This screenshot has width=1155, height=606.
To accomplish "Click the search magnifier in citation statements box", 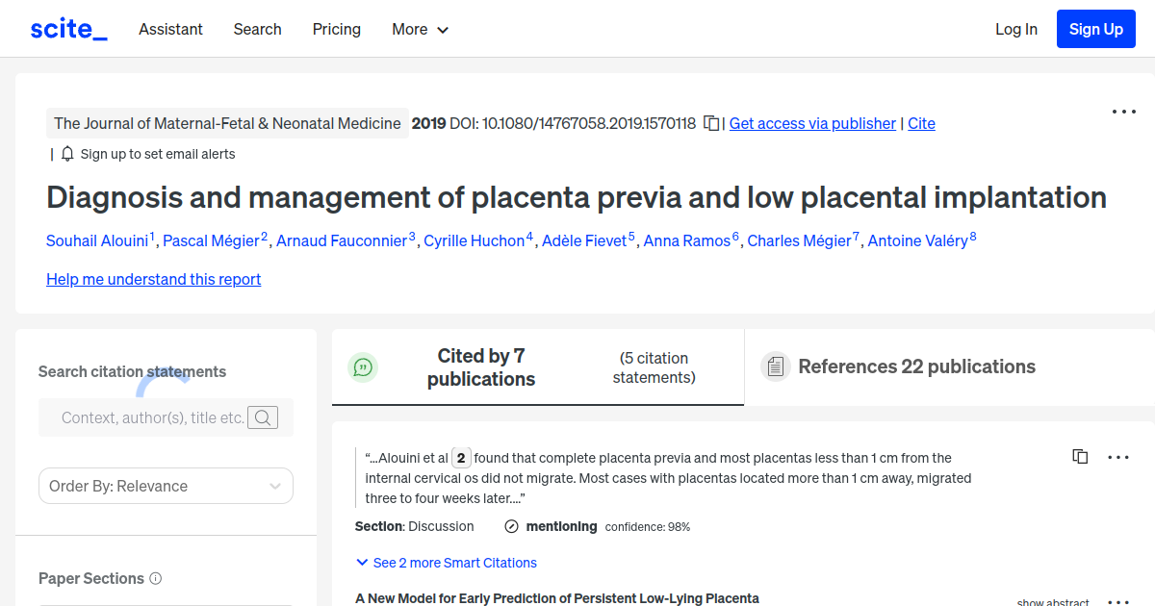I will (263, 417).
